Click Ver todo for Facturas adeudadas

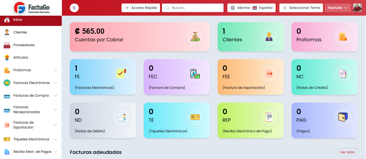[347, 152]
